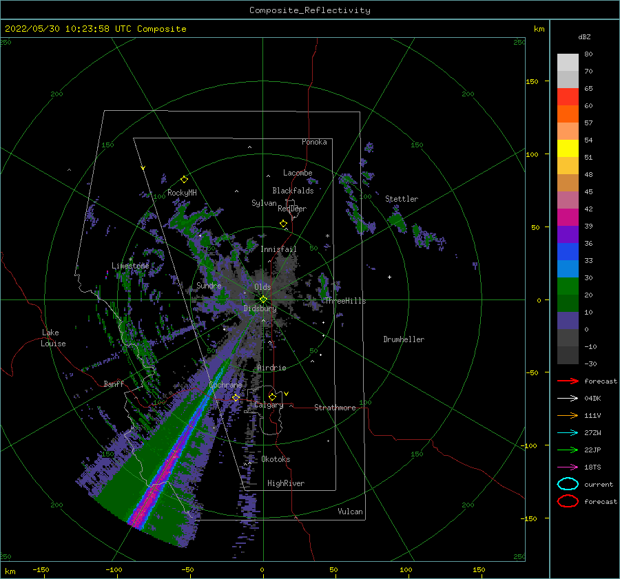Click the Cochrane label

pos(225,385)
